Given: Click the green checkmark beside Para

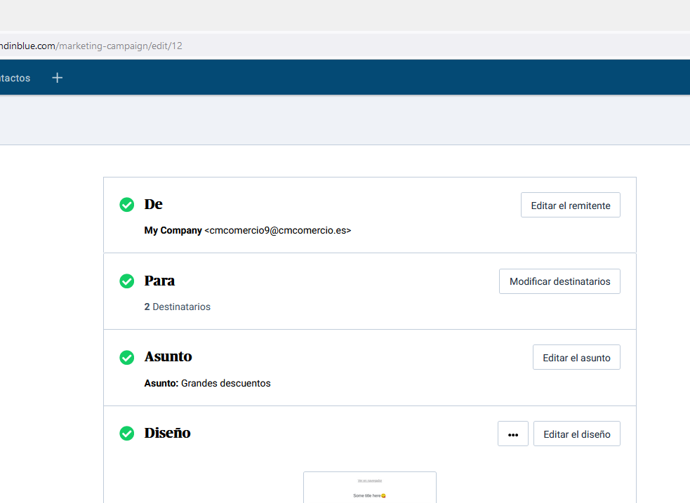Looking at the screenshot, I should click(127, 281).
